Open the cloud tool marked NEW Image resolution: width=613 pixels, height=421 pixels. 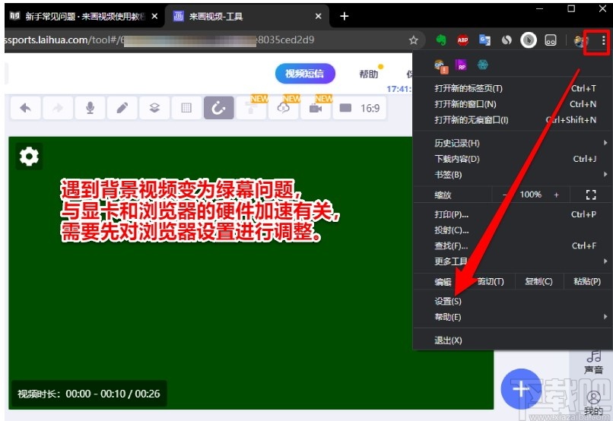[284, 108]
